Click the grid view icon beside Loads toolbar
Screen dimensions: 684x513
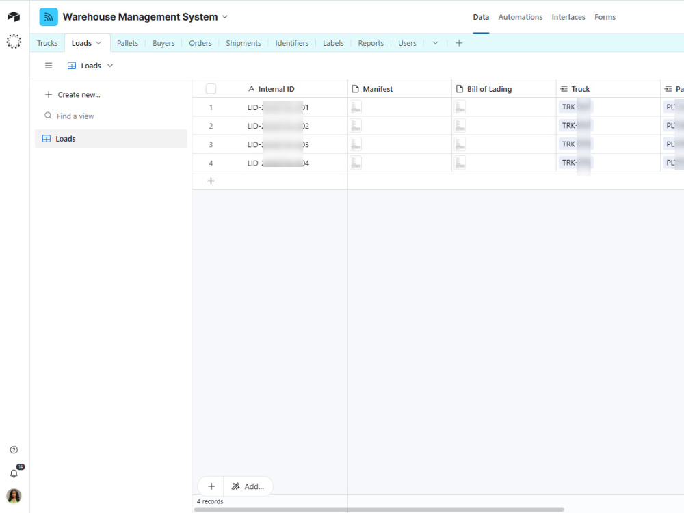click(72, 66)
